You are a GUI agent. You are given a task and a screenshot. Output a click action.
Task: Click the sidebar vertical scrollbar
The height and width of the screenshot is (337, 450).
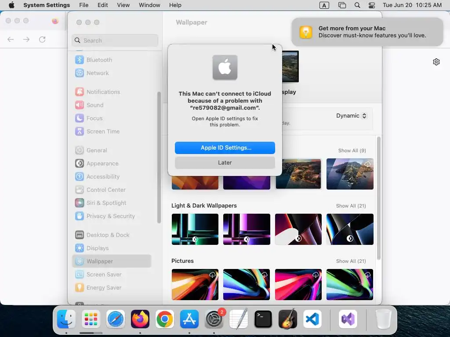point(159,158)
